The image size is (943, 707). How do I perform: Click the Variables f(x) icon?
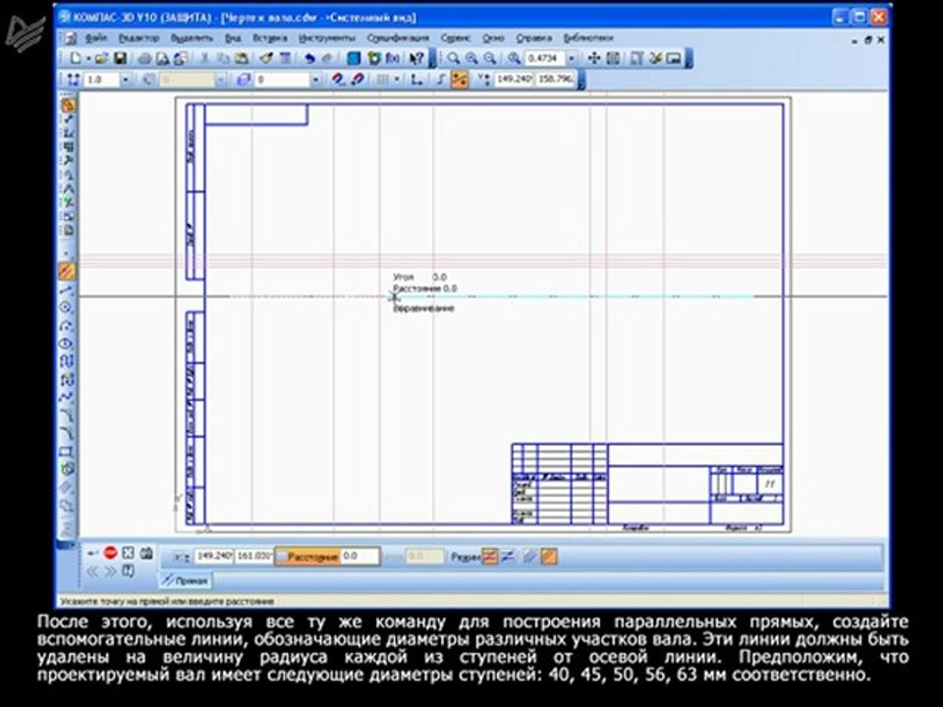tap(392, 58)
